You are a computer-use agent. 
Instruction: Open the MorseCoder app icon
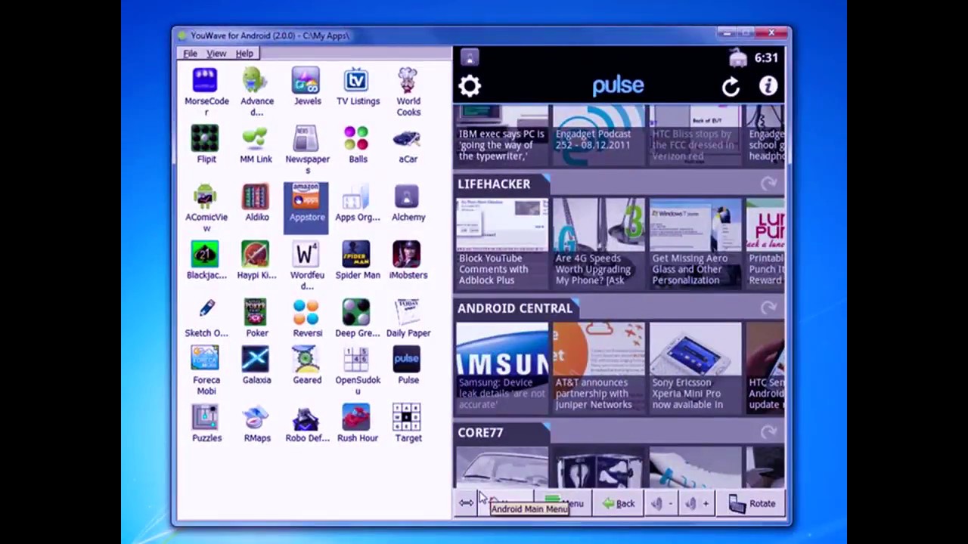pyautogui.click(x=205, y=81)
